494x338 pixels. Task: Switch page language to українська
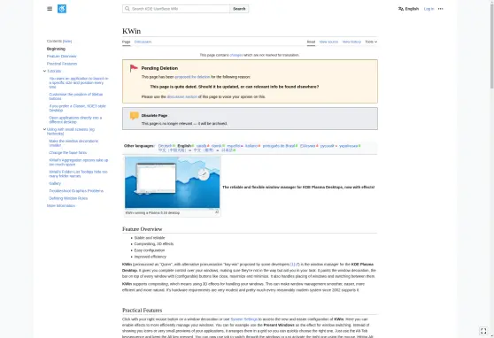pyautogui.click(x=349, y=146)
